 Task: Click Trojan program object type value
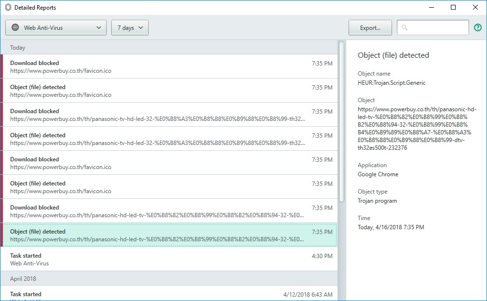tap(378, 201)
